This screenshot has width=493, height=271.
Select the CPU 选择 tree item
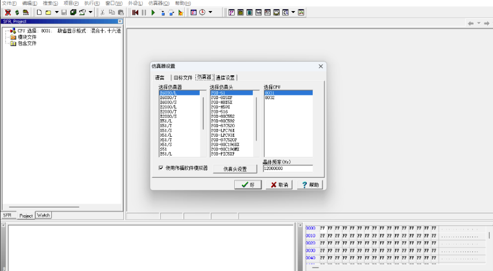(69, 31)
